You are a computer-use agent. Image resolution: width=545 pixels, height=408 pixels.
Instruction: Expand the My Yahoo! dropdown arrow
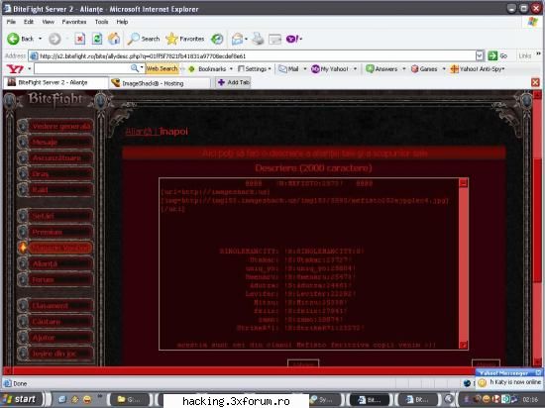click(355, 68)
